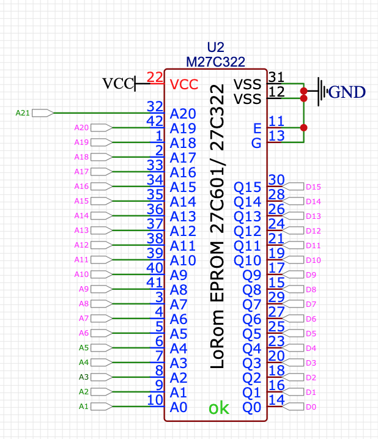The width and height of the screenshot is (378, 439).
Task: Click the vertical LoRom EPROM 27C601/ 27C322 text
Action: click(217, 226)
